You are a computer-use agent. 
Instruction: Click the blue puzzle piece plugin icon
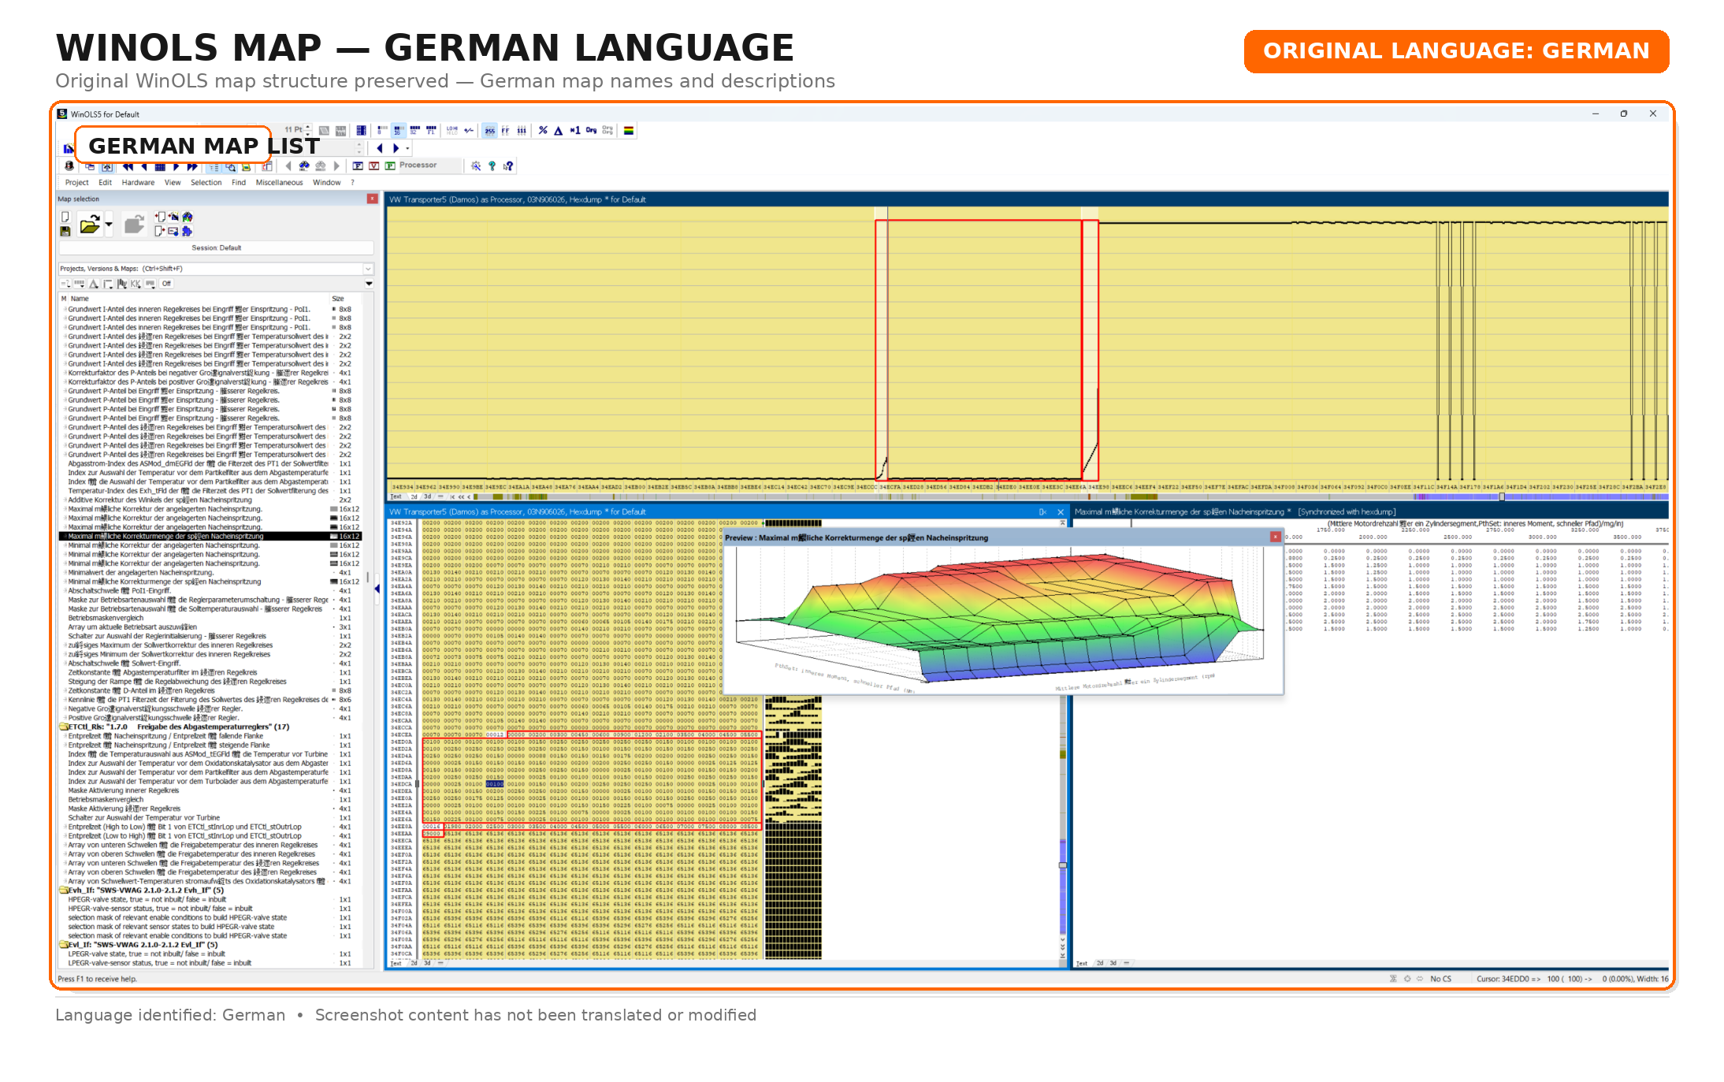[187, 231]
